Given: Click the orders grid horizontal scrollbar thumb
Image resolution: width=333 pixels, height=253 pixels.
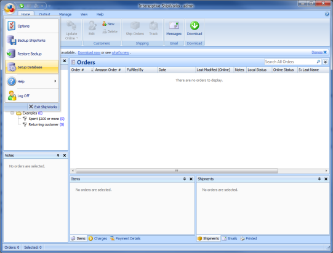Looking at the screenshot, I should tap(177, 171).
